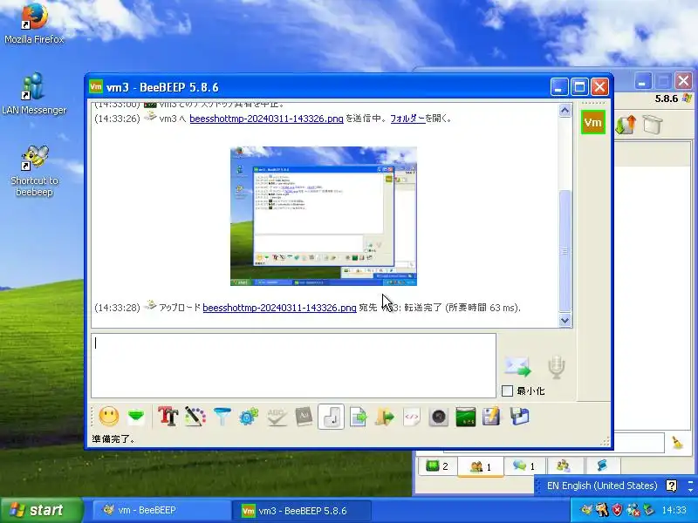Click the network disconnected tray icon

633,510
